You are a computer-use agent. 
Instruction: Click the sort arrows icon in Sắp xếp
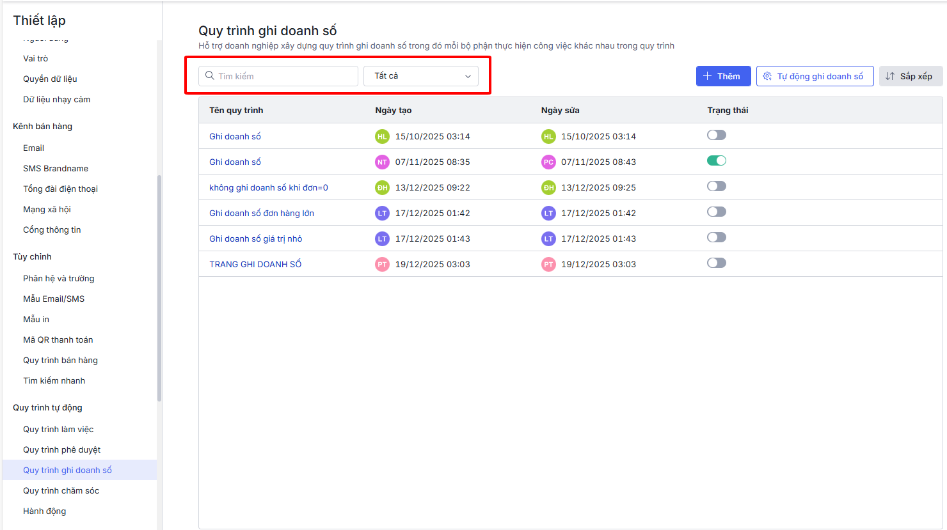(890, 76)
